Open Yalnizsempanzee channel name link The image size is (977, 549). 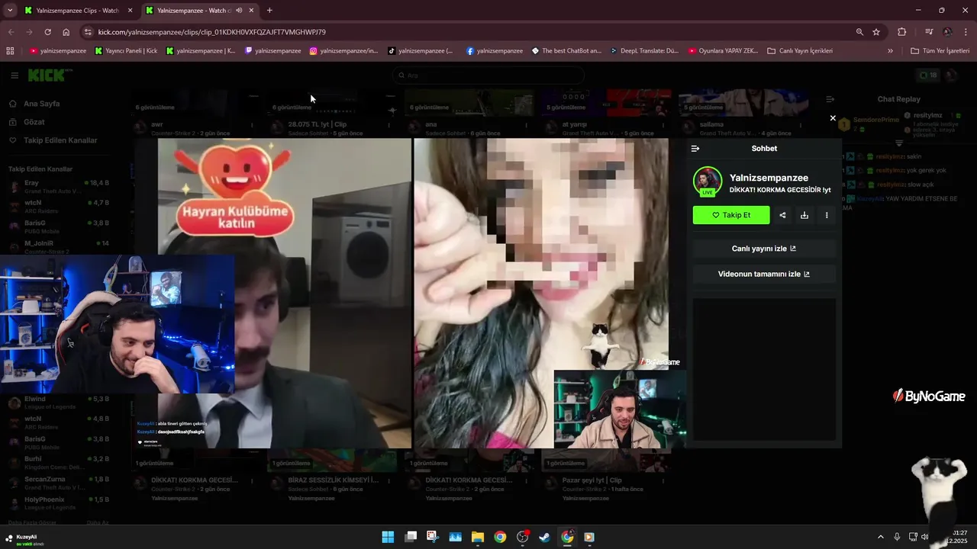pyautogui.click(x=769, y=178)
